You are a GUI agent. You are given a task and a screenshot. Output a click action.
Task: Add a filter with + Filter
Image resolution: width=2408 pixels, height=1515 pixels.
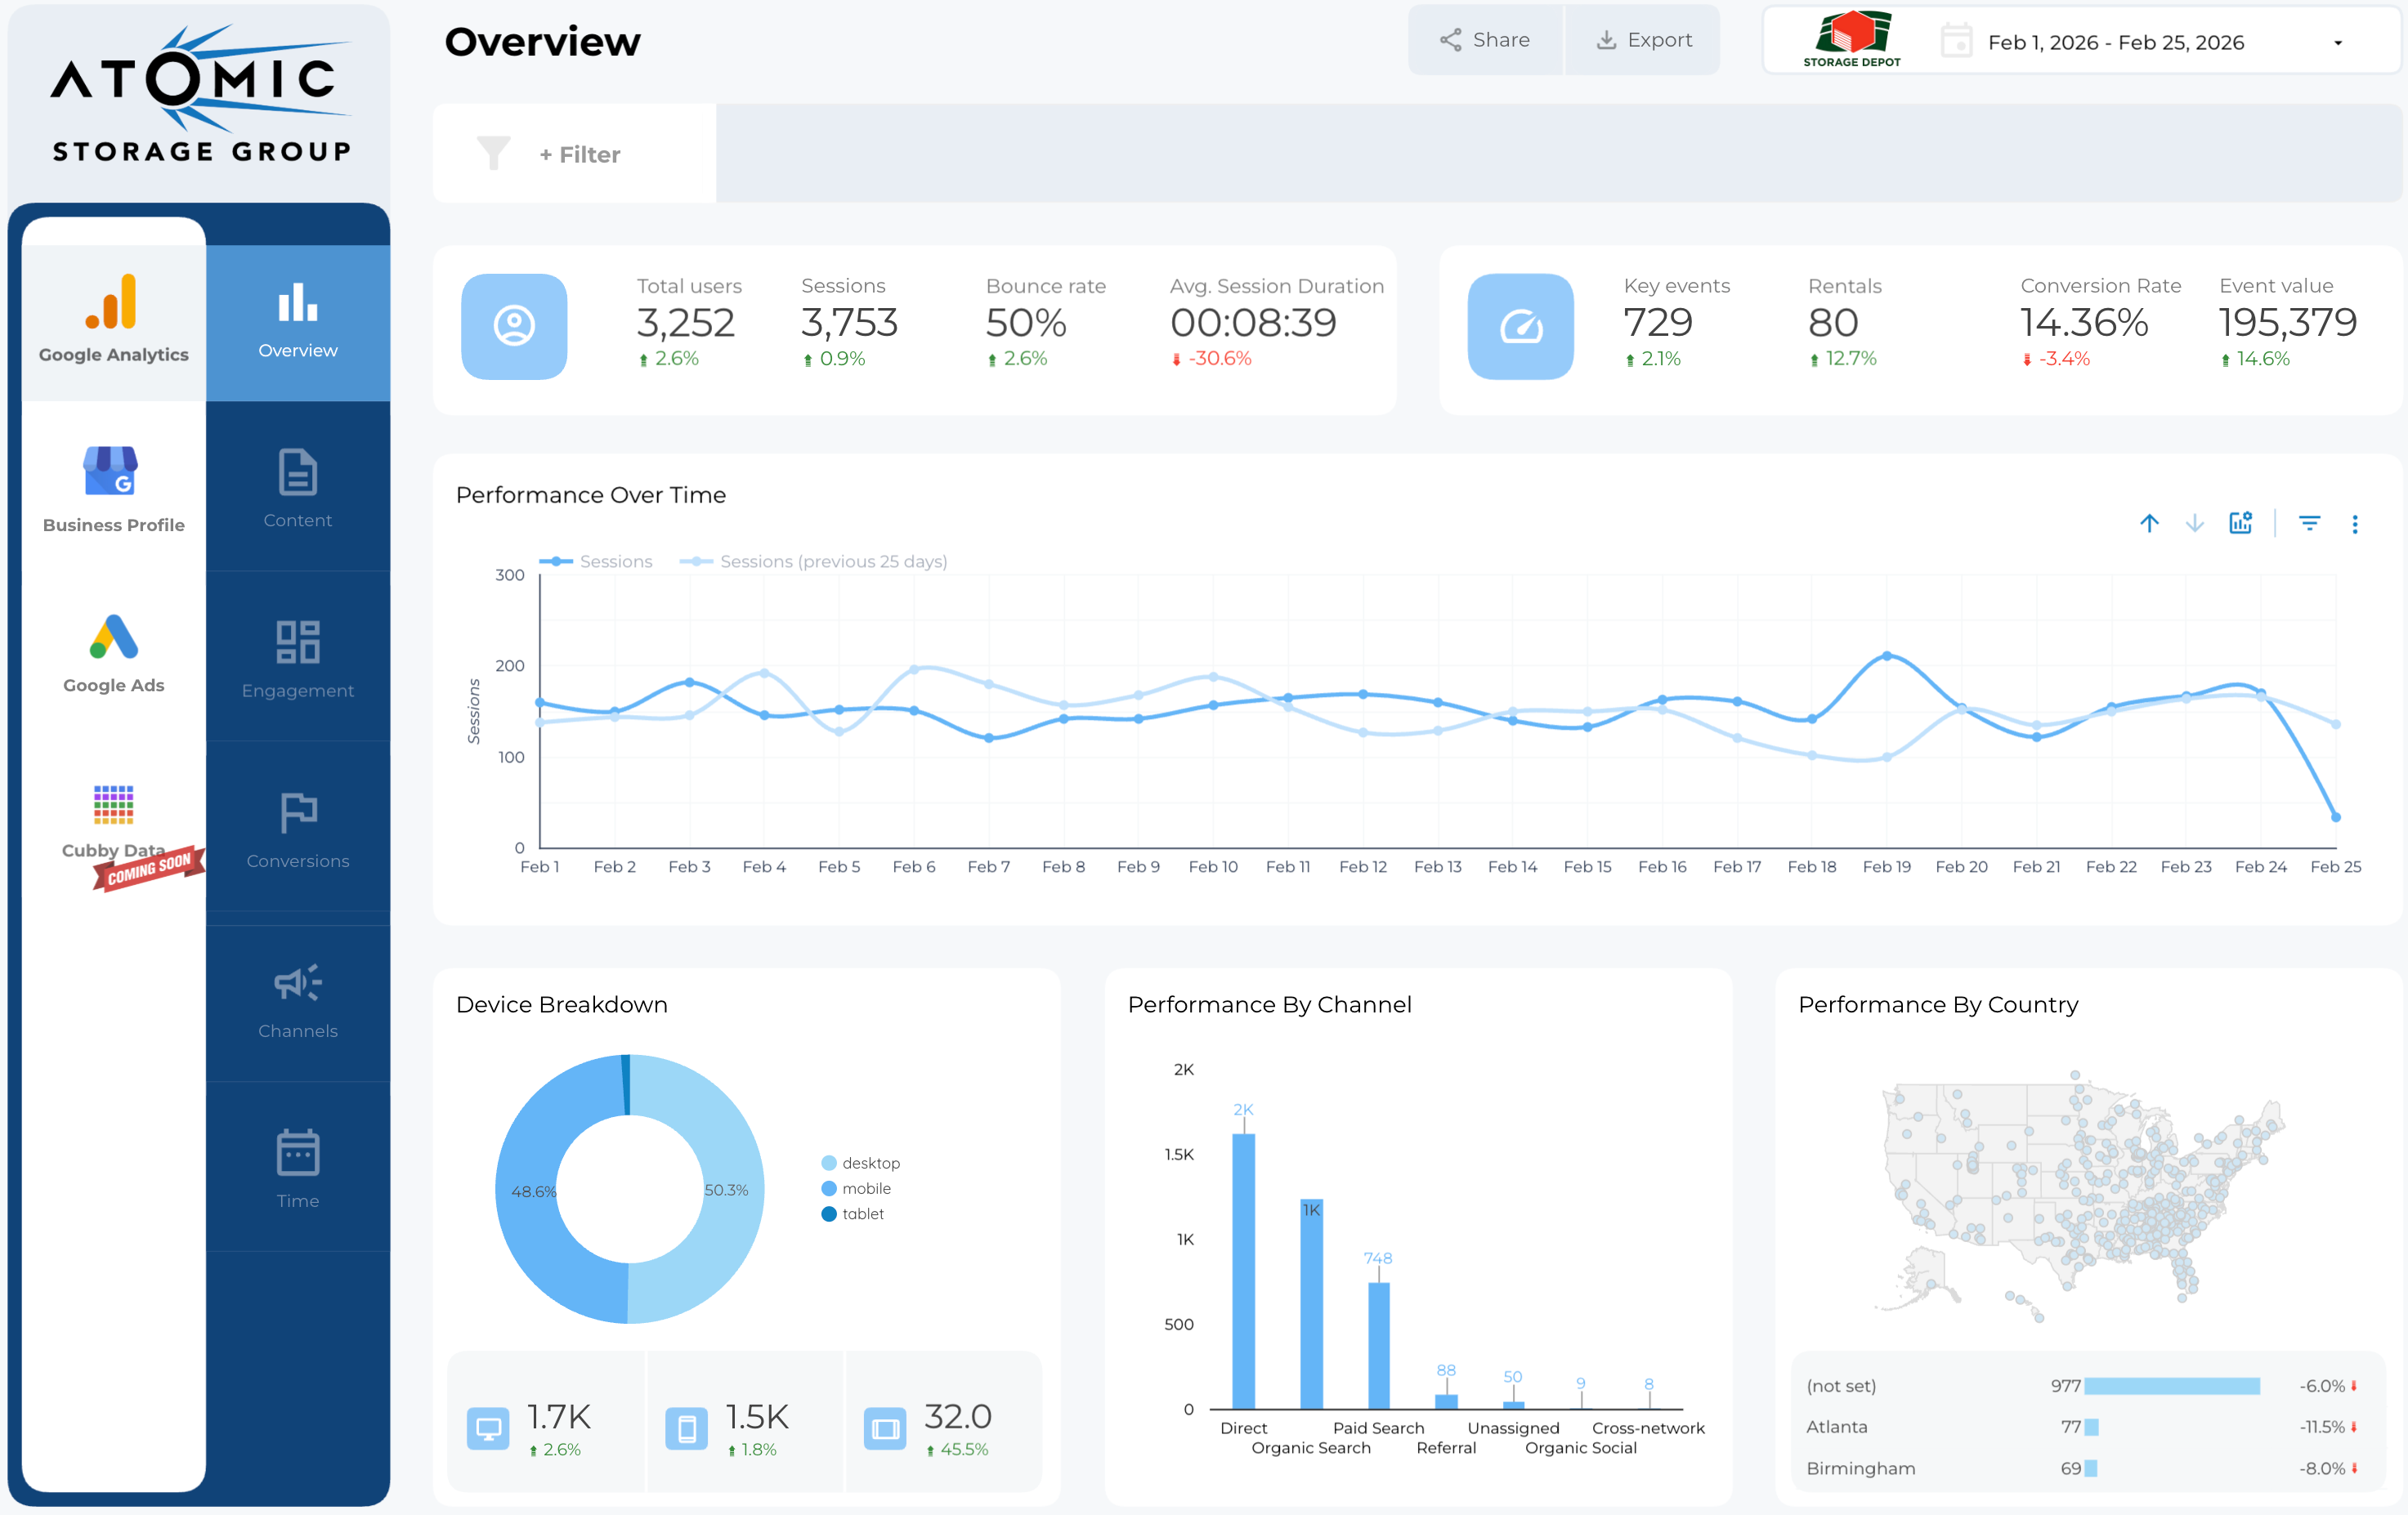tap(580, 155)
